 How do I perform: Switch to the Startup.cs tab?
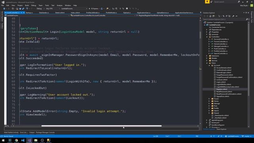(29, 13)
